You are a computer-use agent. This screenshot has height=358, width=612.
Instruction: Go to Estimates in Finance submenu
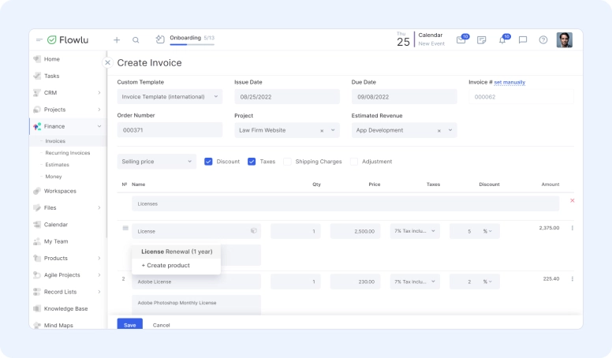[x=57, y=165]
